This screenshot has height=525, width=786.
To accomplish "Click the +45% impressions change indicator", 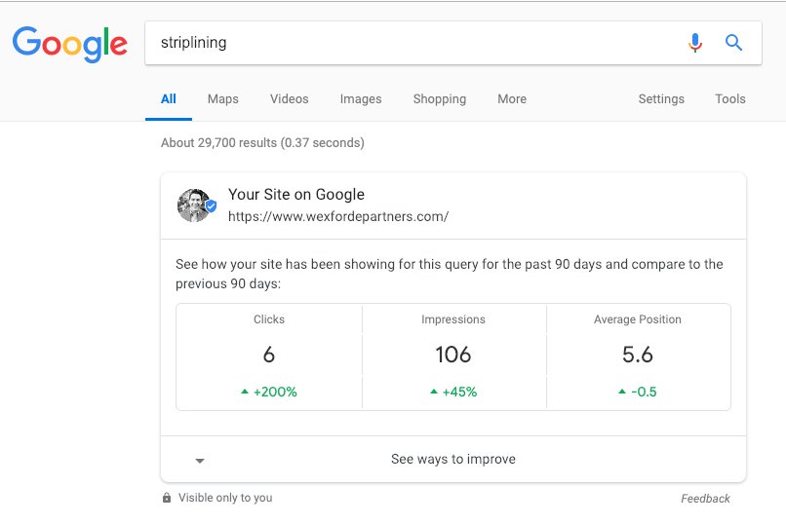I will click(x=453, y=392).
